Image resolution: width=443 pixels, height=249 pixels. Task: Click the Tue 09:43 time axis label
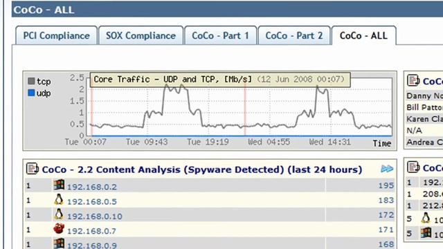(x=147, y=142)
